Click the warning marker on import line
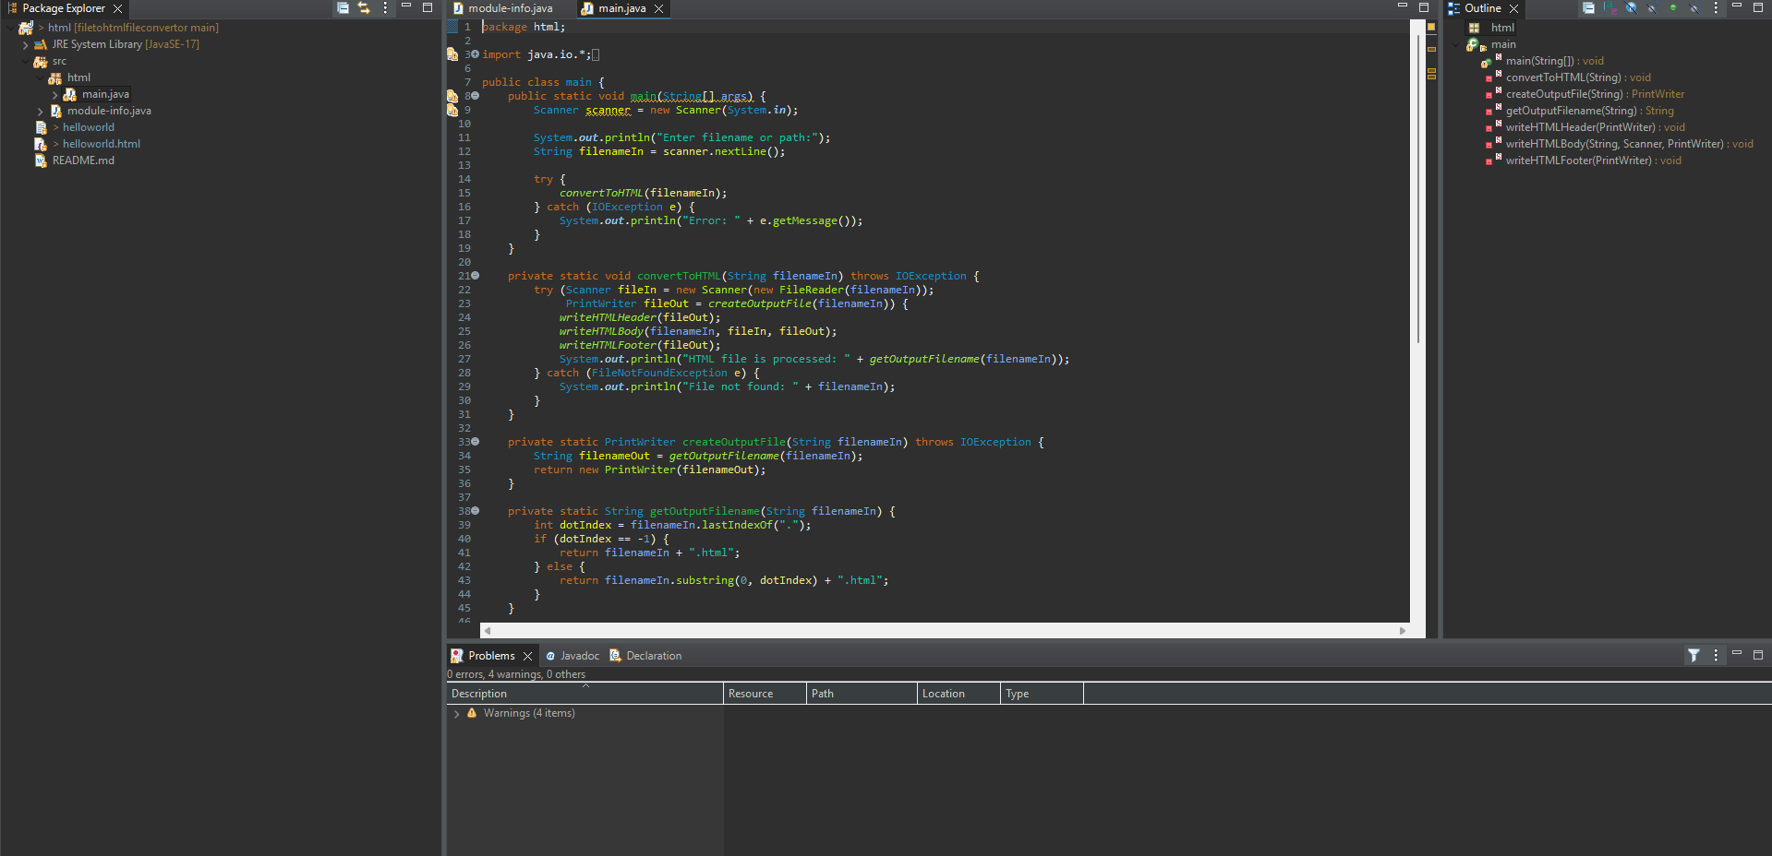 [x=452, y=54]
